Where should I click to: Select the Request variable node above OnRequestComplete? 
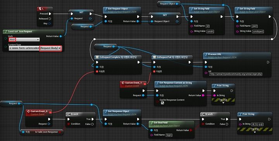[106, 47]
